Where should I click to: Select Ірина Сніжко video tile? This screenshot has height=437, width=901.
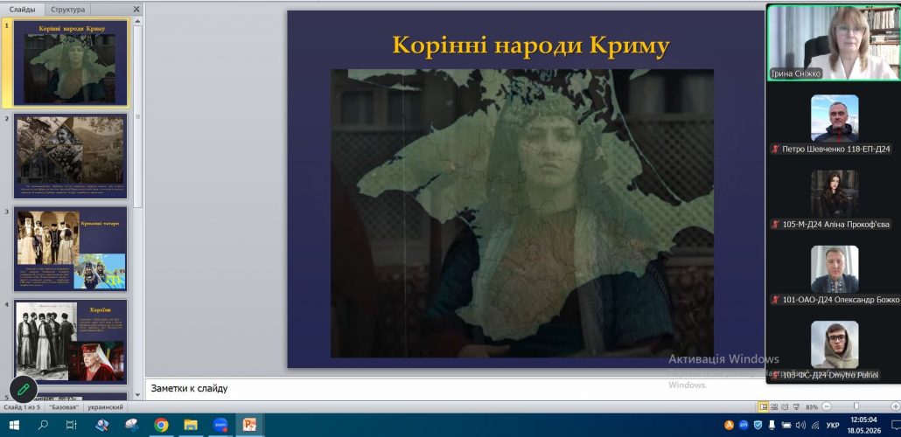[x=834, y=43]
